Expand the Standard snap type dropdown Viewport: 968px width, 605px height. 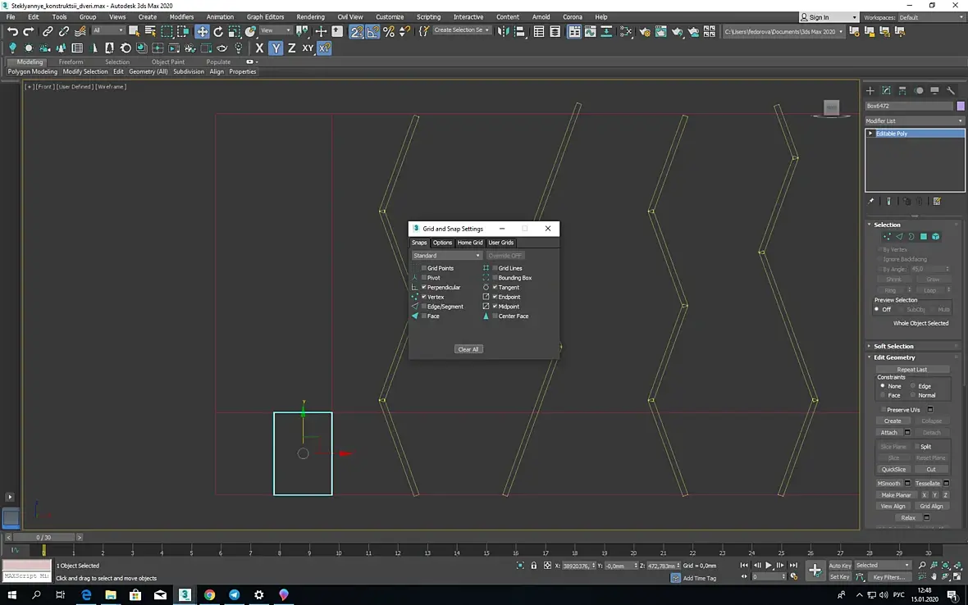click(x=447, y=256)
